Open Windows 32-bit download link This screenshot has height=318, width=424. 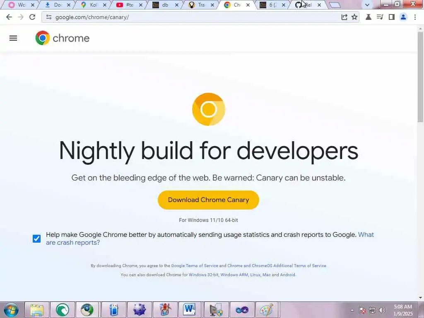pyautogui.click(x=204, y=275)
